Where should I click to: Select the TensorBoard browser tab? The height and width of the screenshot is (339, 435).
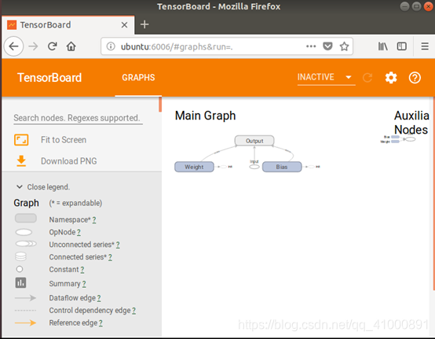(68, 25)
